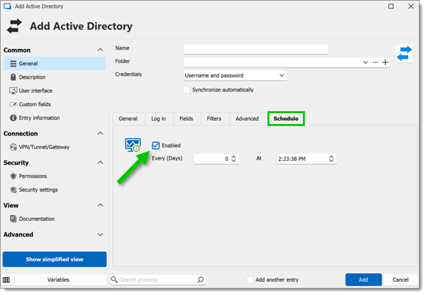Click the Variables grid icon

click(6, 280)
